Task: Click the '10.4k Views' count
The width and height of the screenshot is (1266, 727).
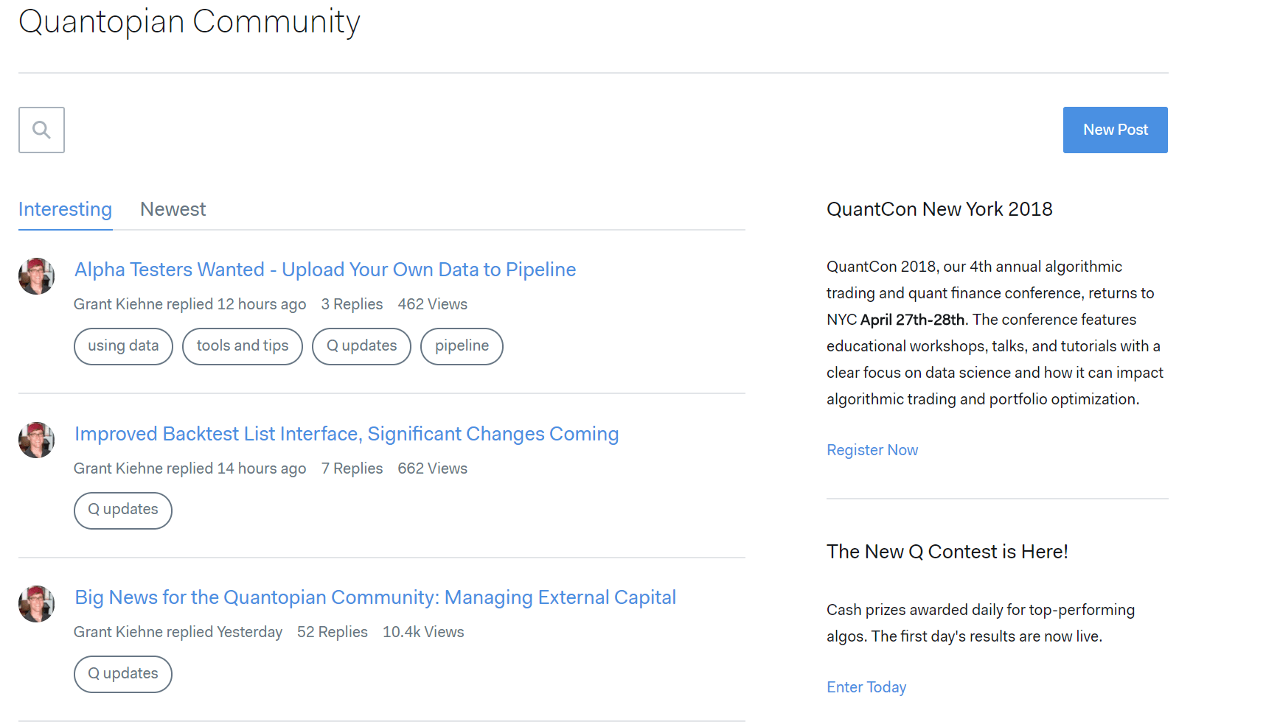Action: pyautogui.click(x=423, y=632)
